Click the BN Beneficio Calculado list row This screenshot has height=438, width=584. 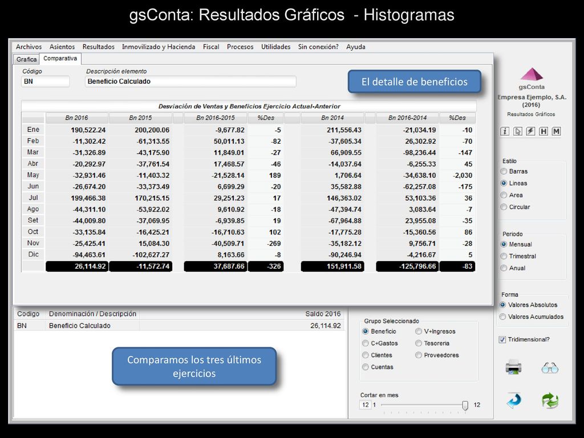point(179,326)
